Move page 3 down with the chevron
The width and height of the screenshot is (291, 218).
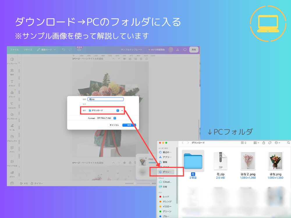click(119, 59)
